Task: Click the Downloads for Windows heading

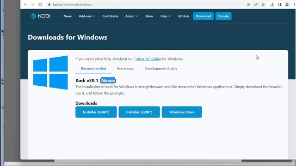Action: click(x=68, y=37)
